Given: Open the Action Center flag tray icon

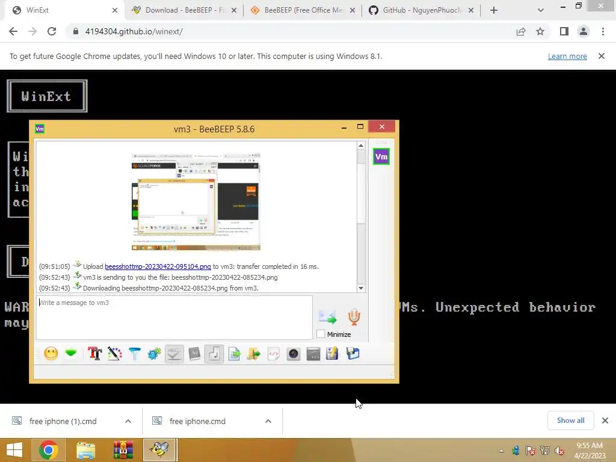Looking at the screenshot, I should point(531,451).
